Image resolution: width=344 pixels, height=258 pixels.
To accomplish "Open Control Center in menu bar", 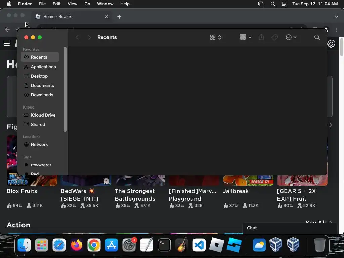I will pos(284,4).
